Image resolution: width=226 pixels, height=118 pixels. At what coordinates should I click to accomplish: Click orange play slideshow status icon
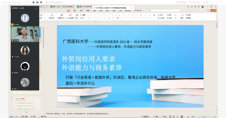(x=182, y=117)
